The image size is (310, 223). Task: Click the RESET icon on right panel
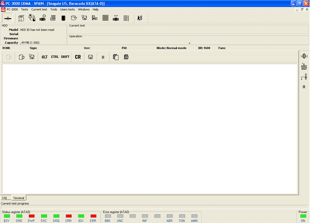(x=304, y=66)
